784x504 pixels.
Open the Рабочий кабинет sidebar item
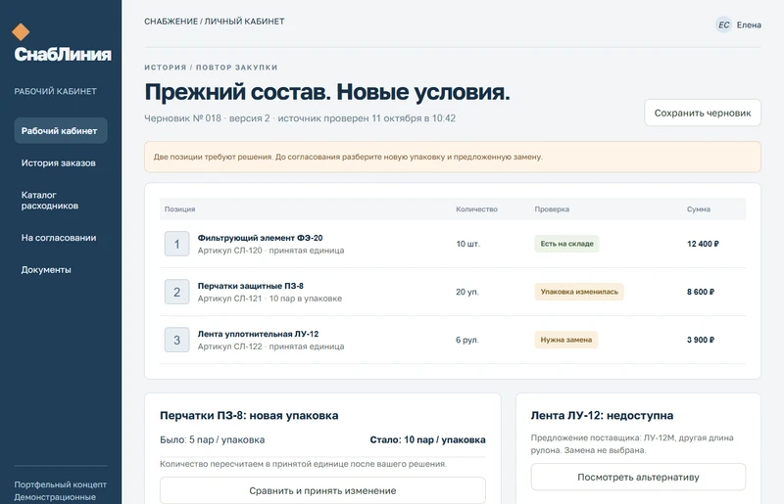click(61, 131)
